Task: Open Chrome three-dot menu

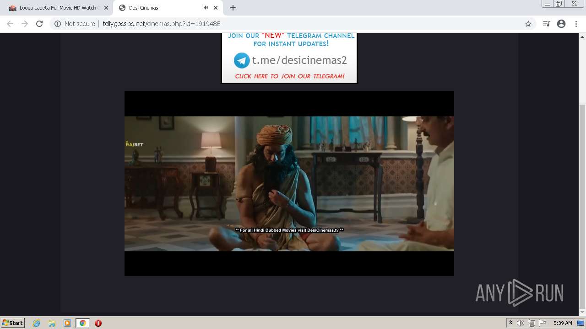Action: pos(576,24)
